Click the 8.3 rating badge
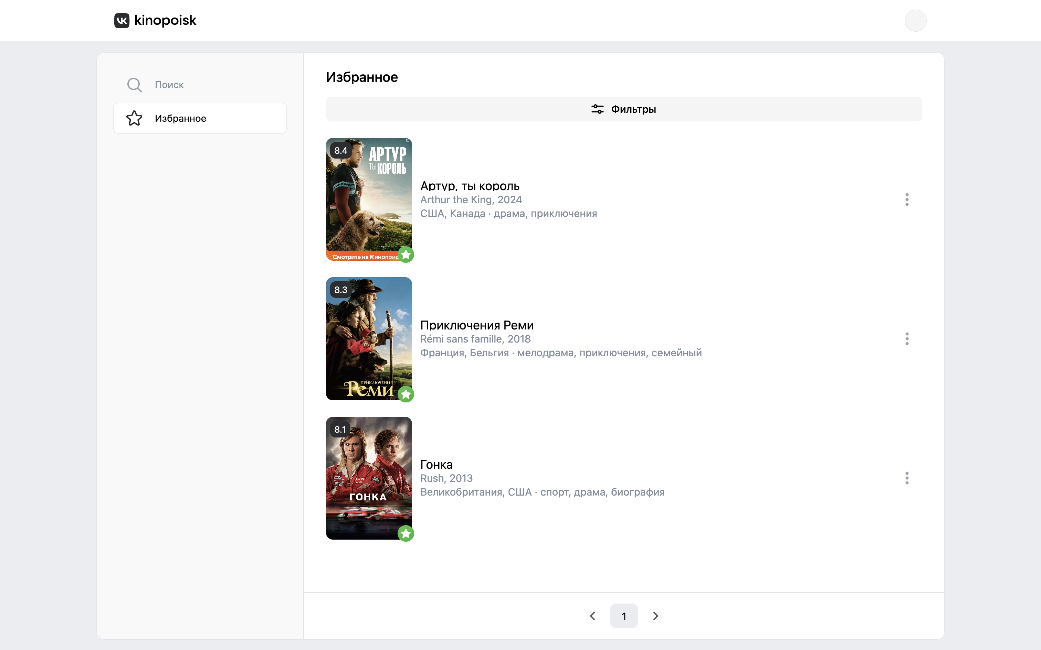Image resolution: width=1041 pixels, height=650 pixels. point(341,290)
